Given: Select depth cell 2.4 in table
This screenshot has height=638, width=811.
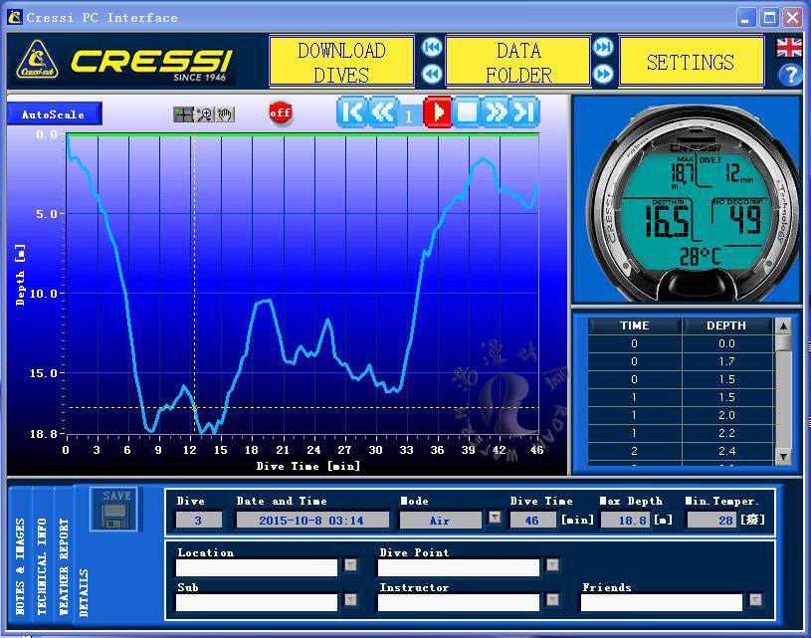Looking at the screenshot, I should pyautogui.click(x=726, y=451).
